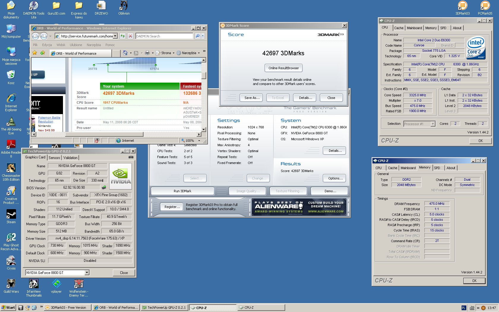Click the IE popup blocker status icon
Viewport: 499px width, 312px height.
pos(97,141)
